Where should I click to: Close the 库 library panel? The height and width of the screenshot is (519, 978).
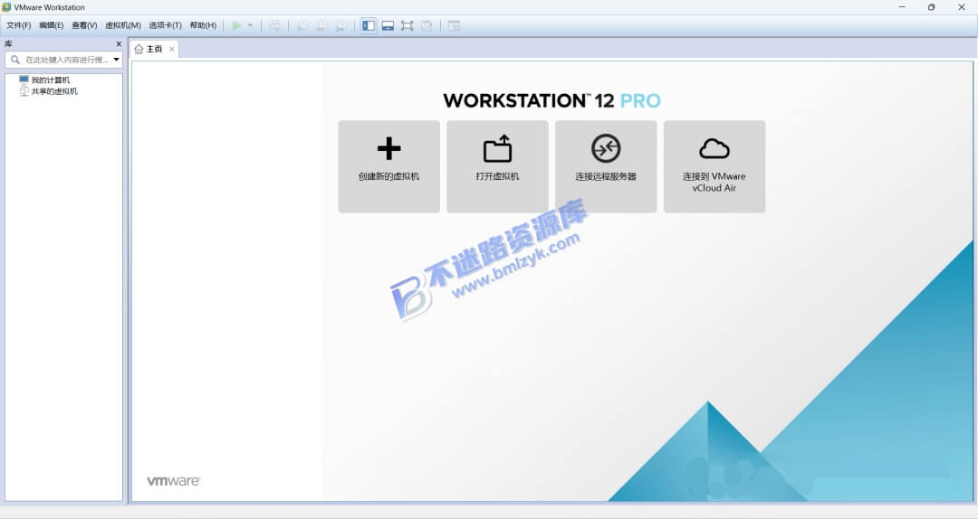(x=119, y=43)
